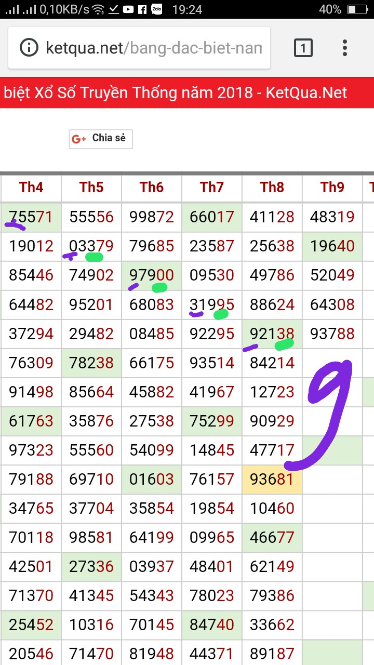Tap cell 97900 in the Th6 column
The width and height of the screenshot is (374, 665).
(152, 275)
